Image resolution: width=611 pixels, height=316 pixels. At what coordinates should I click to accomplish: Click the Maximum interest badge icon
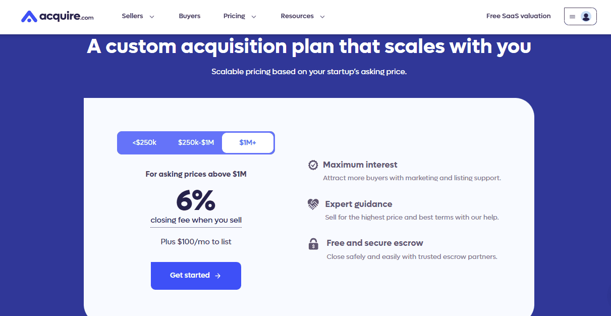(x=313, y=165)
